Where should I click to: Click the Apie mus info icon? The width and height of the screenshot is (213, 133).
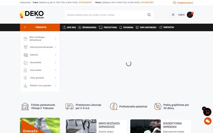pyautogui.click(x=64, y=27)
